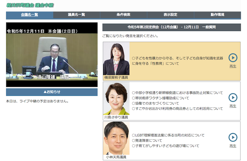Select the 動作環境 tab

pos(217,15)
